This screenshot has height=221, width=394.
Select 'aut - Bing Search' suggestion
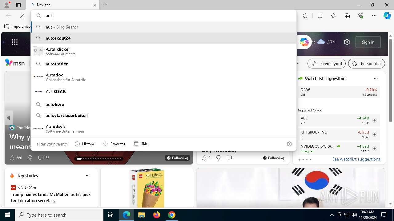164,27
